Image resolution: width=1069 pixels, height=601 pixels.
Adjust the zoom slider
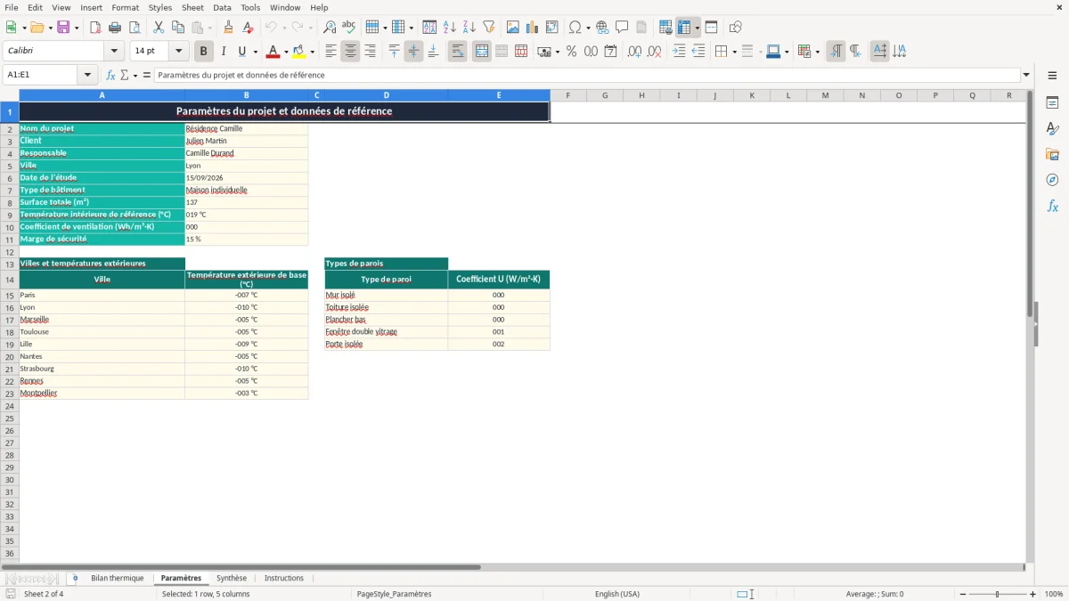point(998,594)
